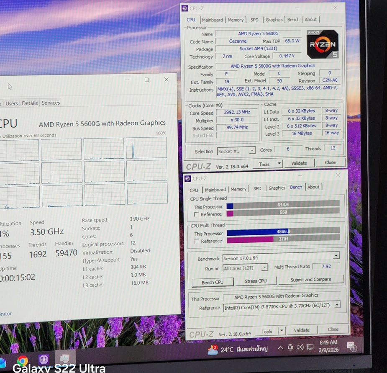Switch to Task Manager's Details tab
Screen dimensions: 387x373
[x=30, y=103]
